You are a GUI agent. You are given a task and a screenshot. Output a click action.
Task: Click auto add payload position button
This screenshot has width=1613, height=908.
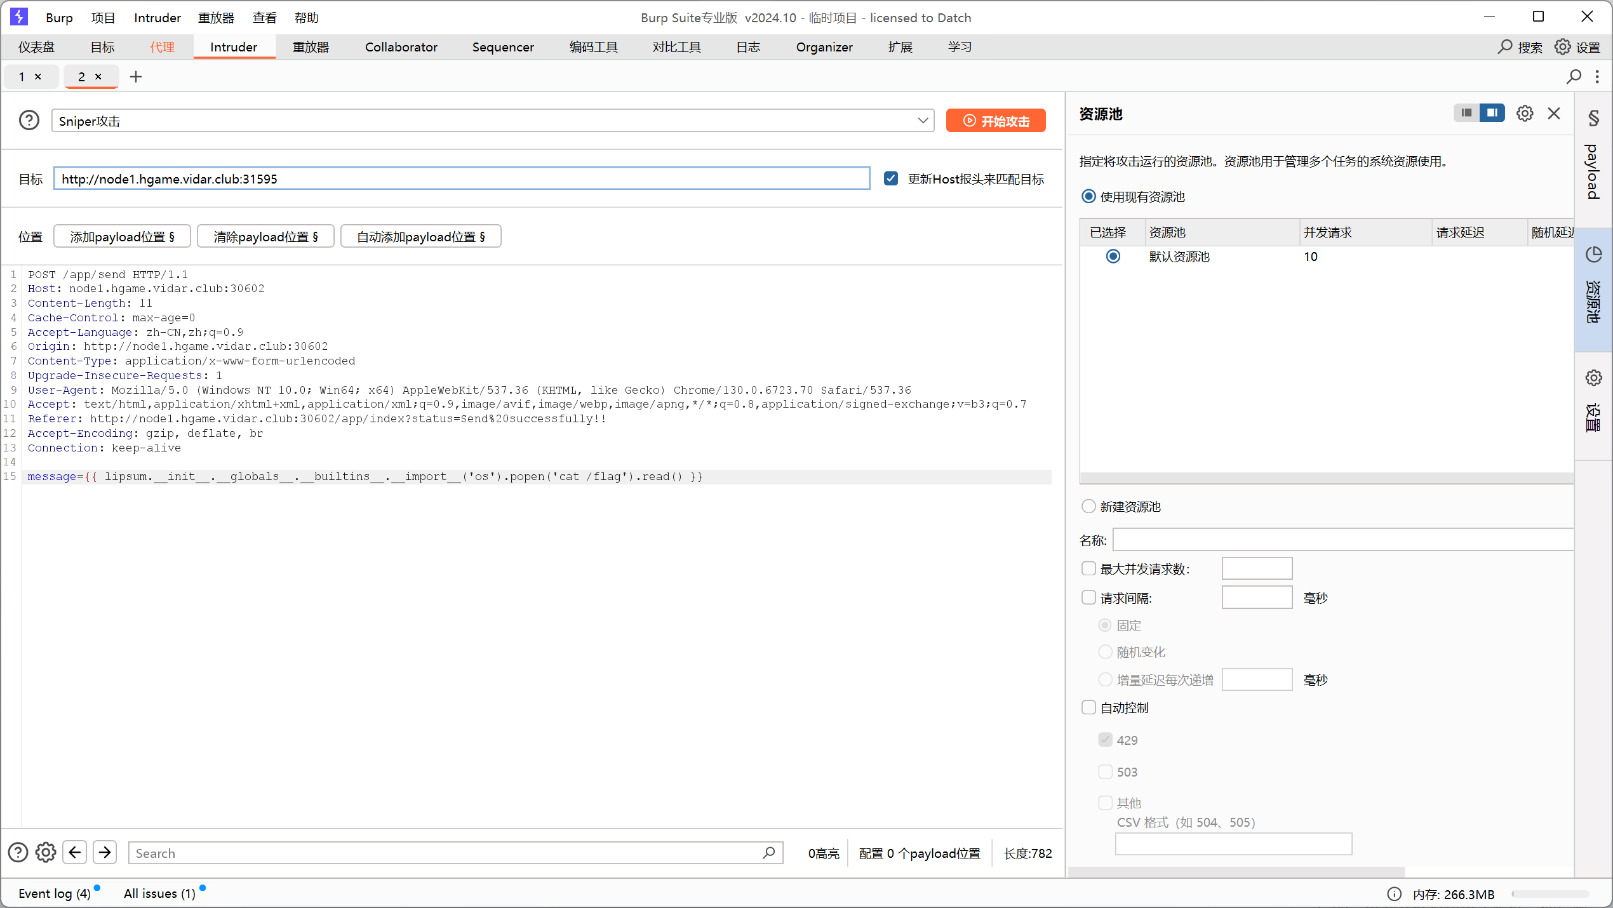(x=420, y=237)
